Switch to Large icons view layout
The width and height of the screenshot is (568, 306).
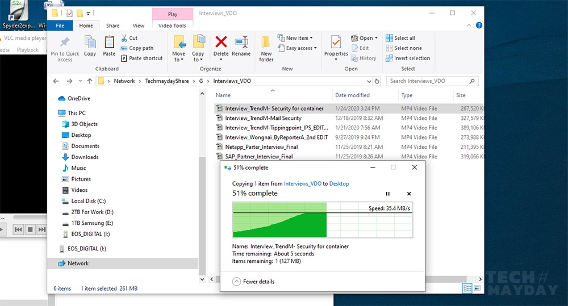click(x=478, y=288)
